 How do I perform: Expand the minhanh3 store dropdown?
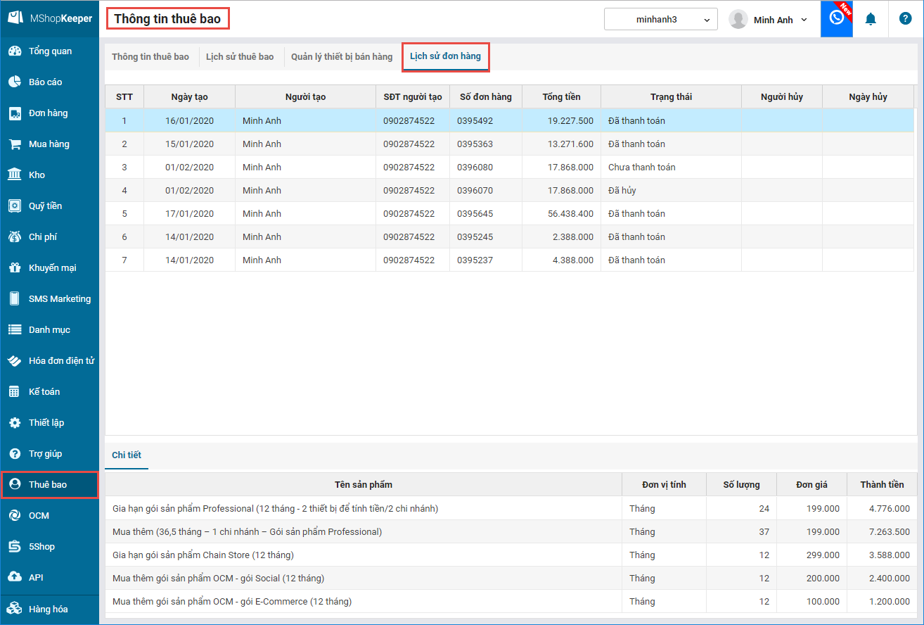tap(660, 20)
